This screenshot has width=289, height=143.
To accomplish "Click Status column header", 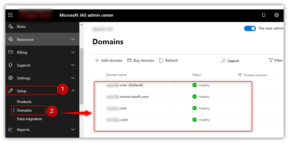I will (197, 75).
